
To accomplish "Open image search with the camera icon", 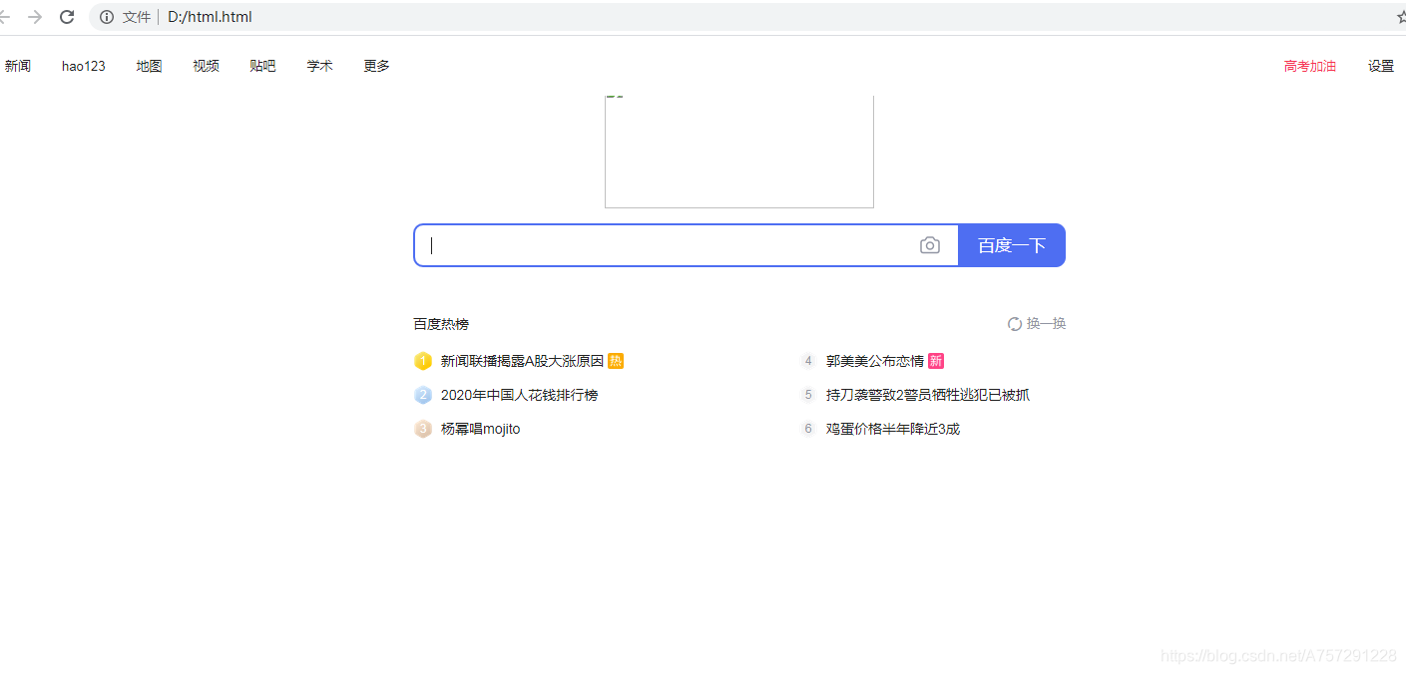I will [x=930, y=245].
